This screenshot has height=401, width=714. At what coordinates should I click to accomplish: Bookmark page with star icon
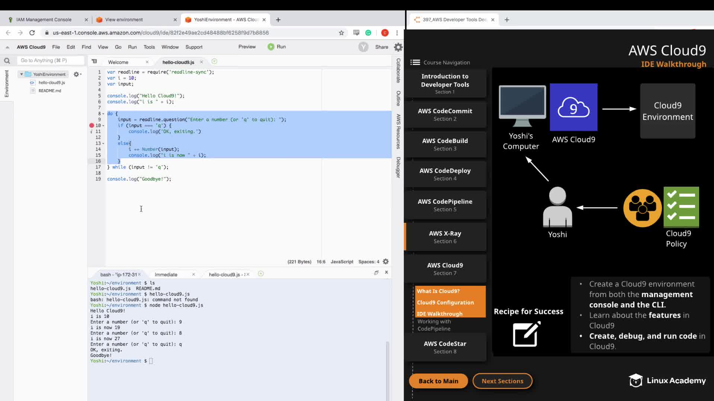341,33
